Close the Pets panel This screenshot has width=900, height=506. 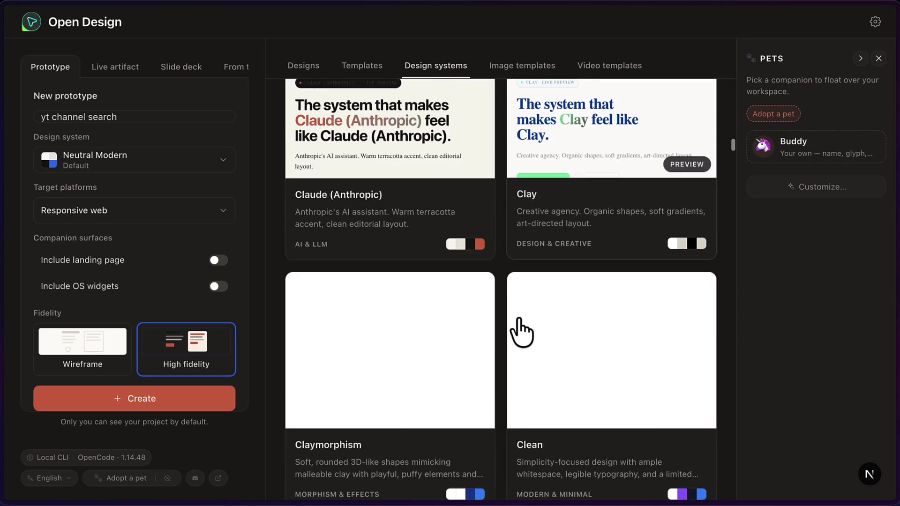[879, 58]
